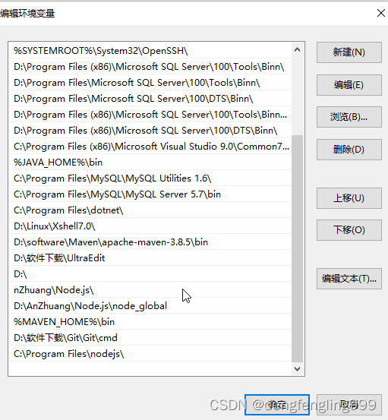Select the %MAVEN_HOME%\bin entry
The image size is (388, 420).
click(x=150, y=322)
